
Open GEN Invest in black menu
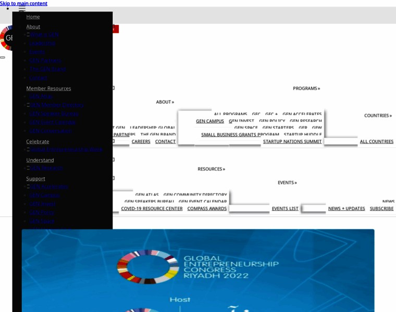[42, 204]
